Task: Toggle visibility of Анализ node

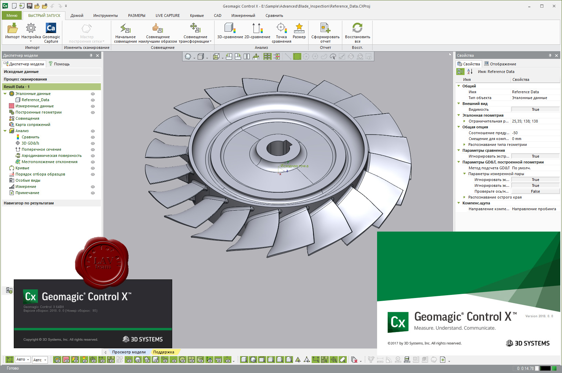Action: [x=93, y=131]
